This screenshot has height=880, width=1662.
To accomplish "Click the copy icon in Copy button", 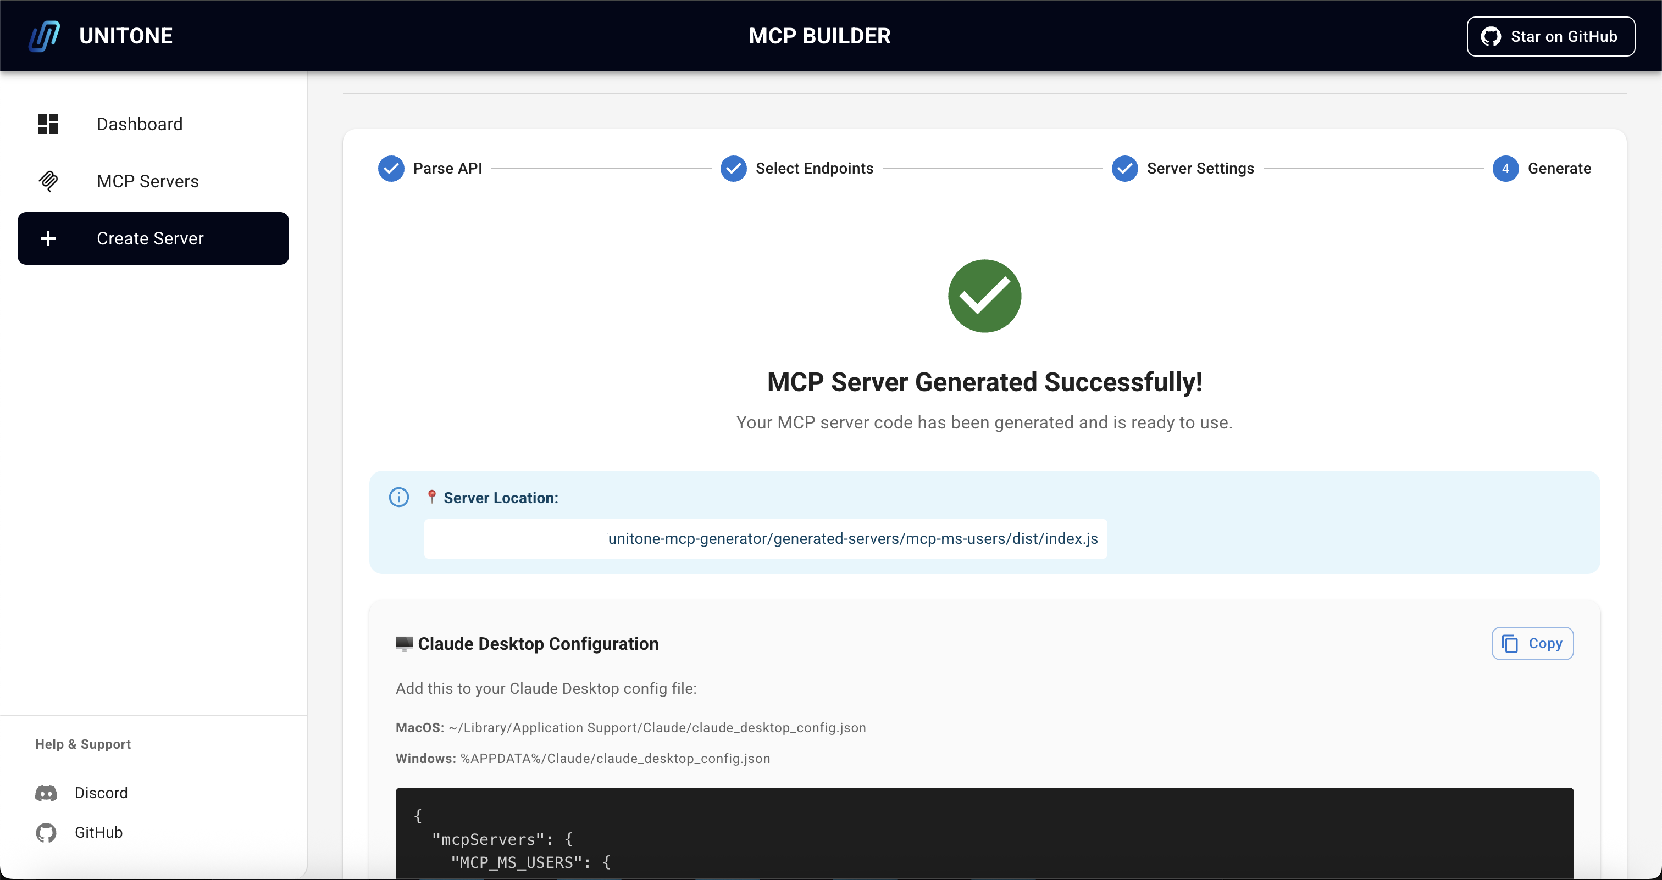I will 1510,643.
